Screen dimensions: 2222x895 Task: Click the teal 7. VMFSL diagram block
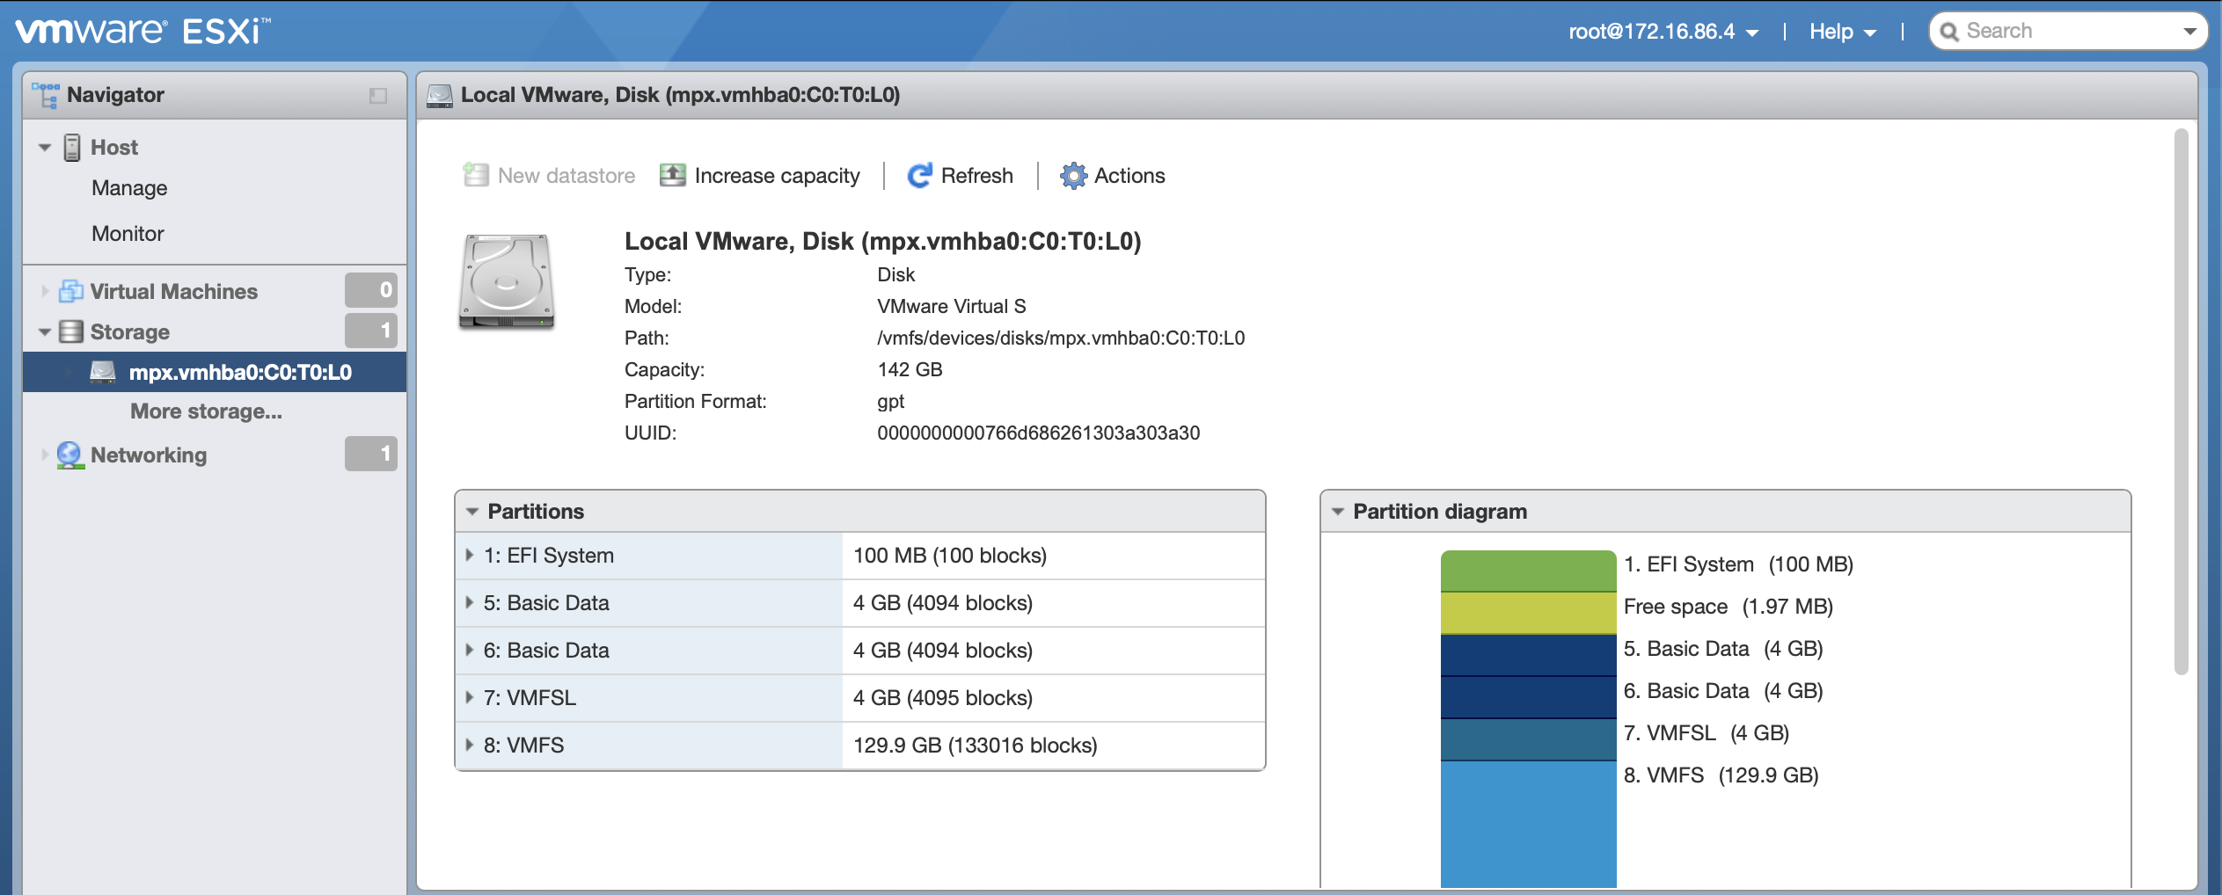click(1528, 739)
